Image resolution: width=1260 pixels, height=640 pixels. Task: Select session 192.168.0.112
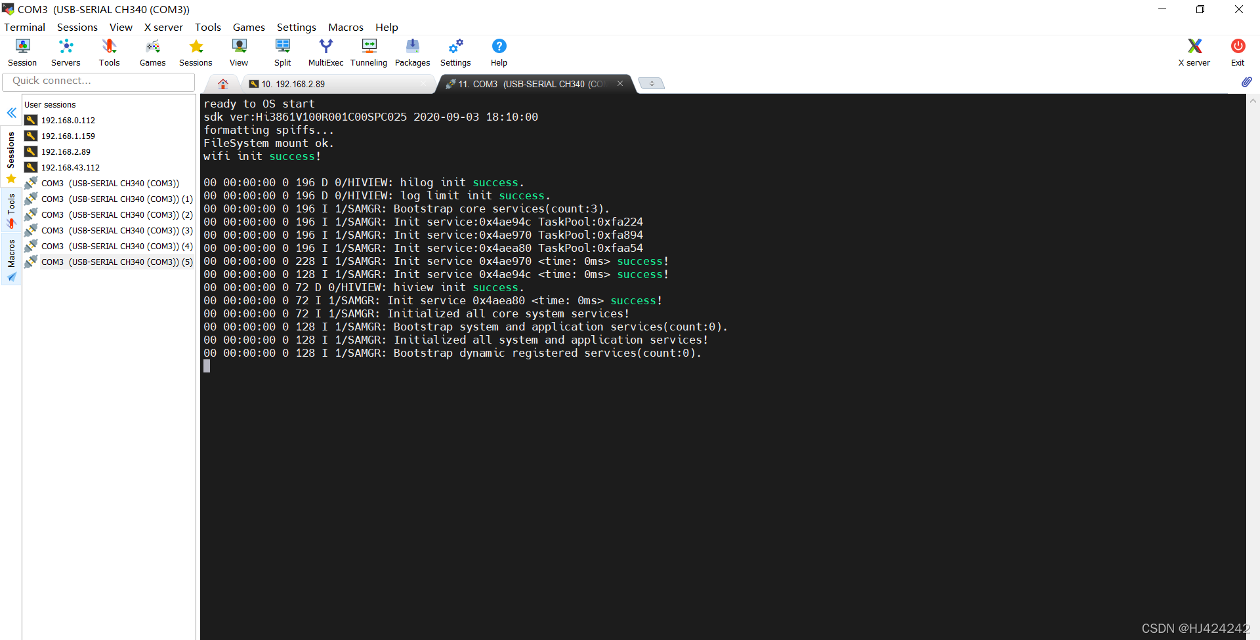[68, 120]
